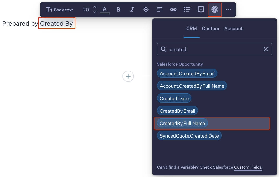Open bulleted list options
279x177 pixels.
[x=187, y=10]
